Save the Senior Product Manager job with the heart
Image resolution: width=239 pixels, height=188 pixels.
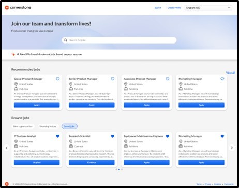tap(113, 79)
